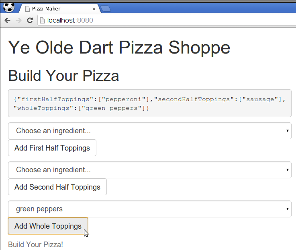
Task: Click Add Whole Toppings button
Action: [x=48, y=226]
